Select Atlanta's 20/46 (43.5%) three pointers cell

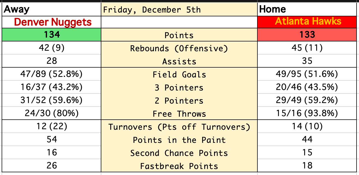point(307,87)
